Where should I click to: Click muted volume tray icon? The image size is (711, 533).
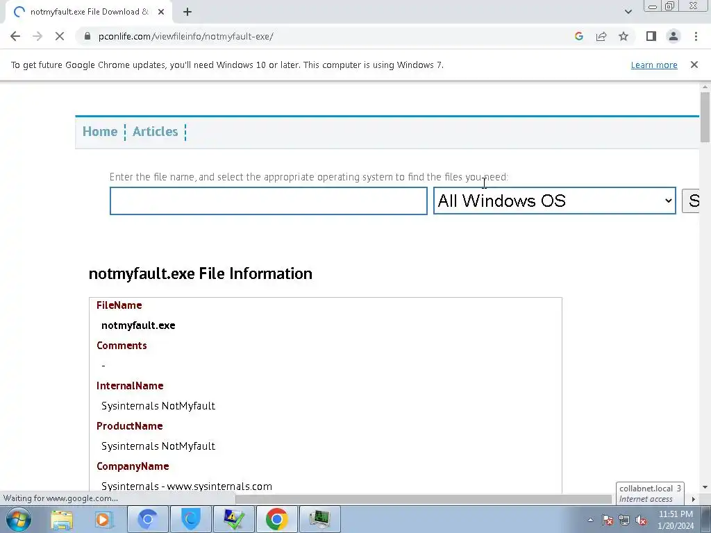point(641,520)
